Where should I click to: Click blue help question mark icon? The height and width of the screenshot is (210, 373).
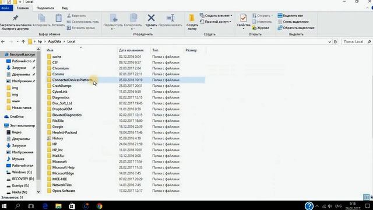pyautogui.click(x=309, y=206)
